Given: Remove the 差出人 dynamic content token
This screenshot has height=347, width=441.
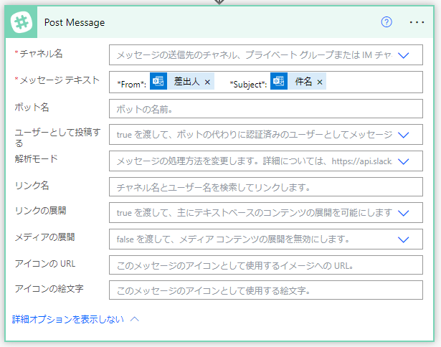Looking at the screenshot, I should pyautogui.click(x=207, y=82).
